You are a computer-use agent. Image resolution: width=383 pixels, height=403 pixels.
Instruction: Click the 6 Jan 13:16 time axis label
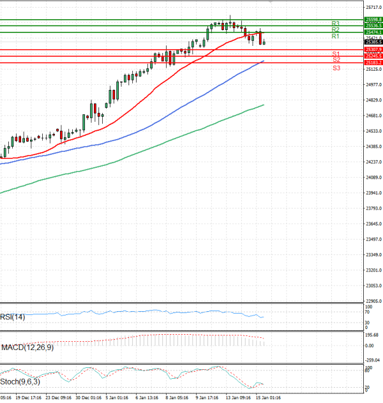pos(147,398)
